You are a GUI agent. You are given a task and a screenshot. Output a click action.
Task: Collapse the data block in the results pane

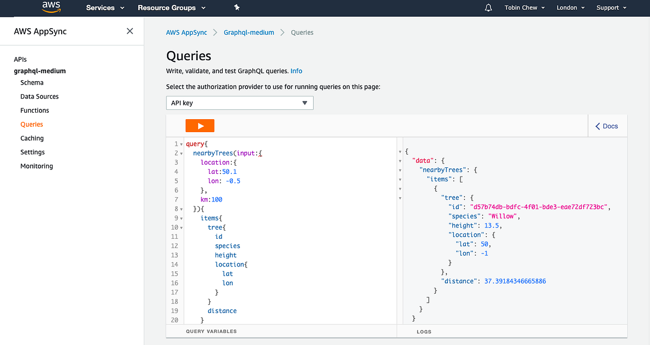point(399,161)
